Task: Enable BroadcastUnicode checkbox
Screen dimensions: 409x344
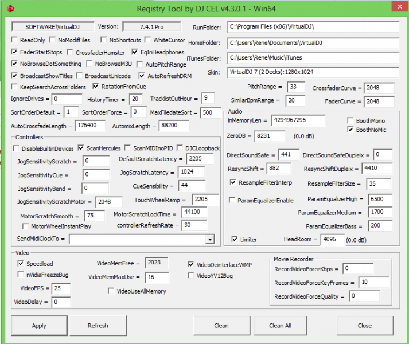Action: point(79,76)
